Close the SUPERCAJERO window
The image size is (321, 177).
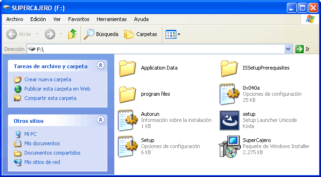pyautogui.click(x=313, y=8)
